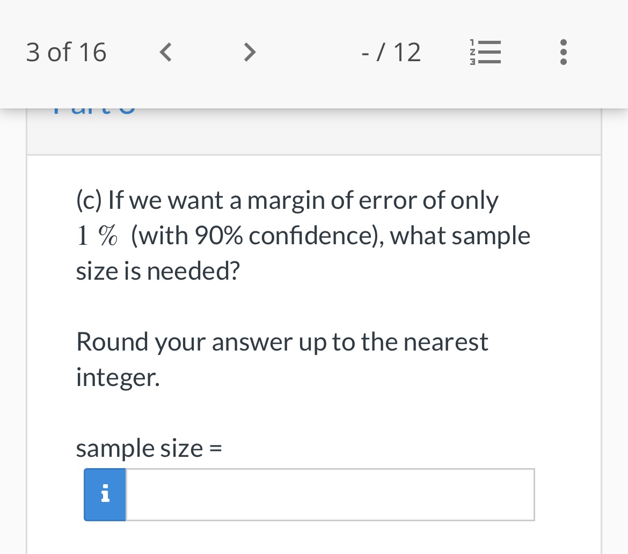Advance to the next question with the right chevron
The height and width of the screenshot is (554, 628).
pyautogui.click(x=249, y=52)
